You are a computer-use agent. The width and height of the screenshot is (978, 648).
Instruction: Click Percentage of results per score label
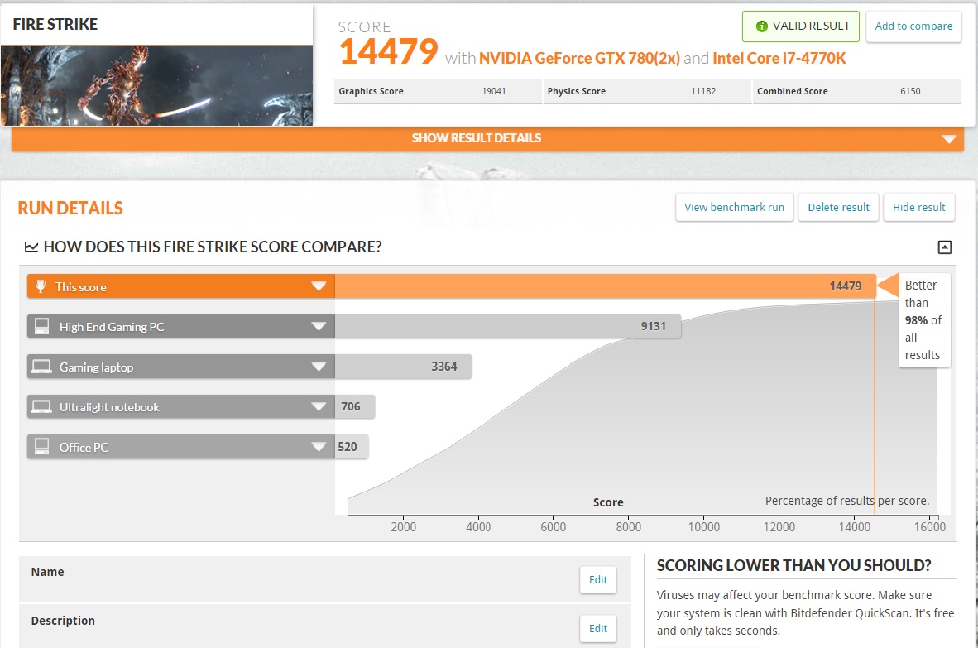click(x=847, y=501)
